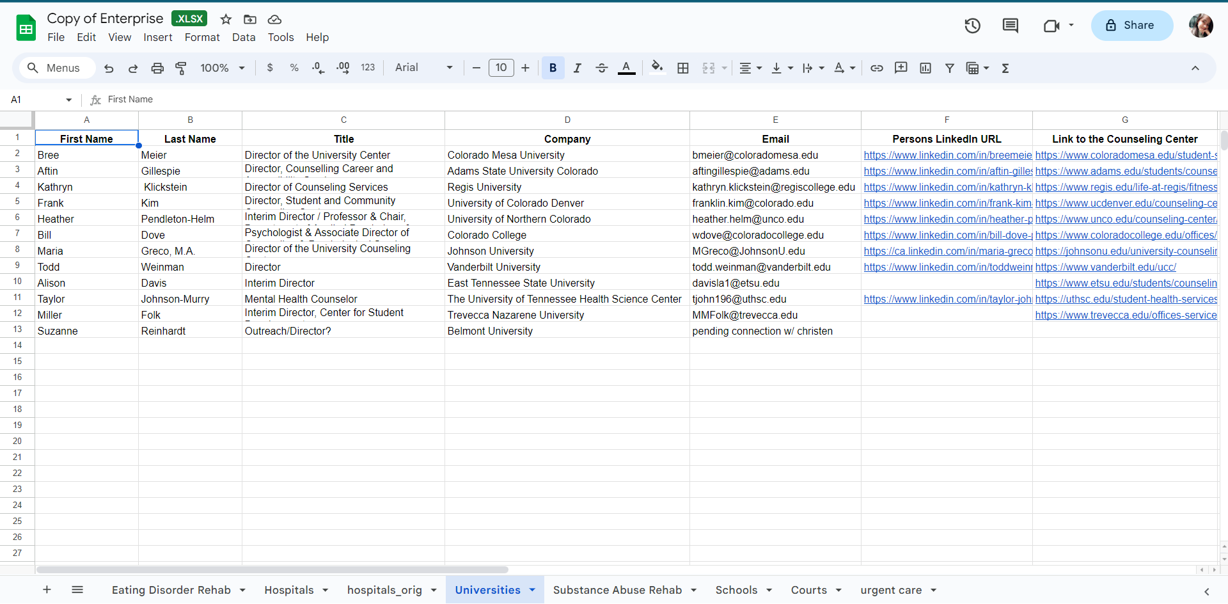Screen dimensions: 1228x604
Task: Open the all sheets list icon
Action: tap(77, 589)
